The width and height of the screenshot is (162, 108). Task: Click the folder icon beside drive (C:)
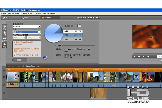[79, 26]
